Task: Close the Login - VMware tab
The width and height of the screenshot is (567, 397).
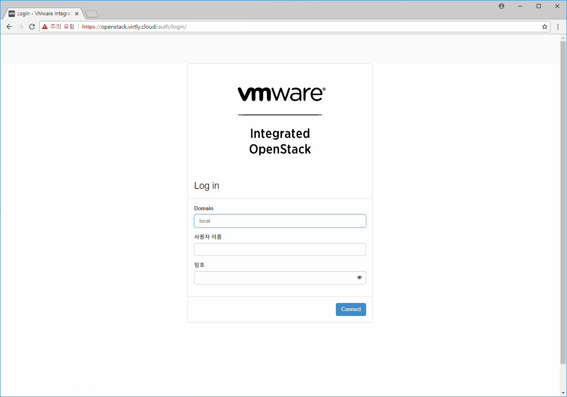Action: point(77,14)
